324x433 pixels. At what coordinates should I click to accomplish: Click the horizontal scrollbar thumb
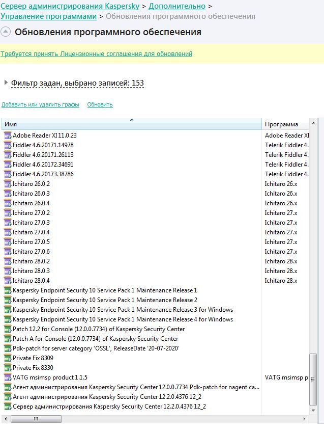pyautogui.click(x=36, y=419)
